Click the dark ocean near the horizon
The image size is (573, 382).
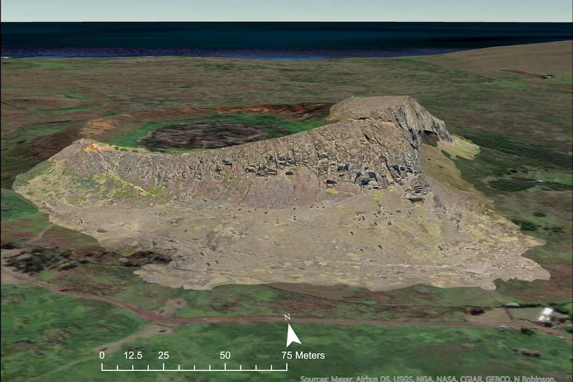click(x=273, y=39)
